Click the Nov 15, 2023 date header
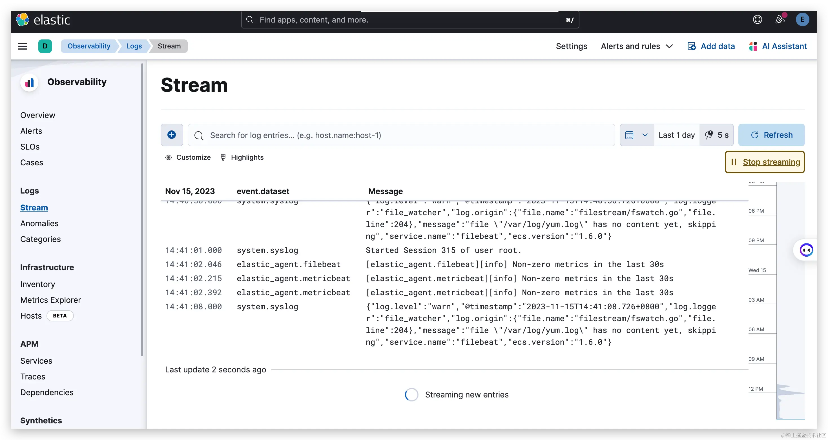828x440 pixels. pyautogui.click(x=190, y=191)
